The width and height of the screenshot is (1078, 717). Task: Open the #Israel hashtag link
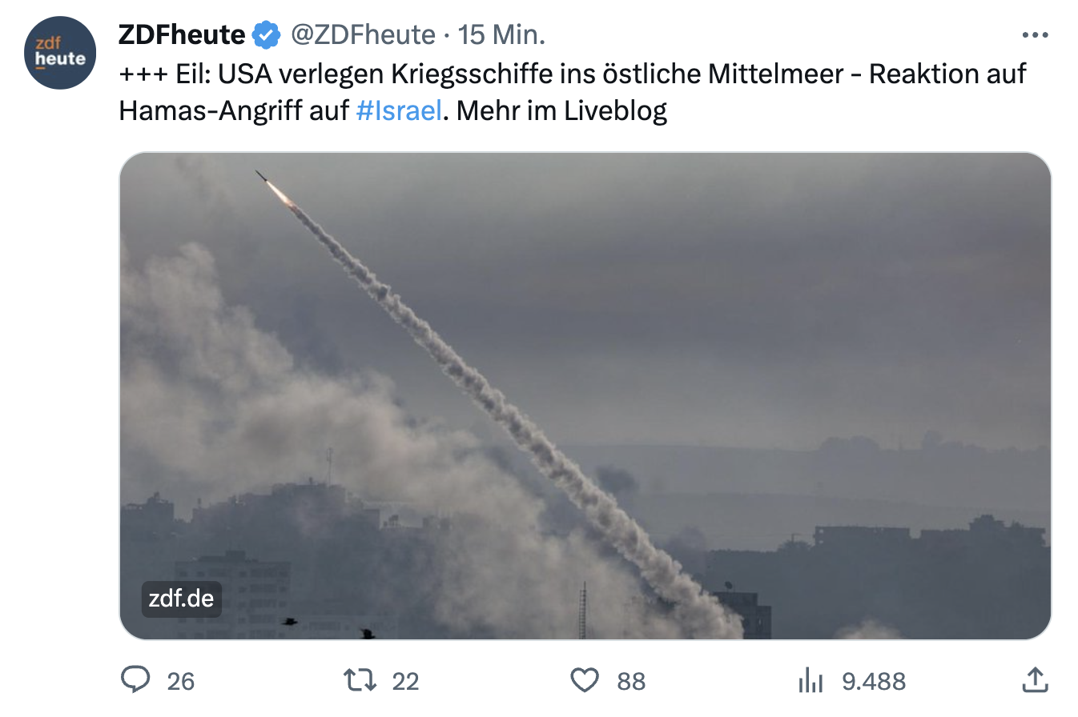coord(398,111)
